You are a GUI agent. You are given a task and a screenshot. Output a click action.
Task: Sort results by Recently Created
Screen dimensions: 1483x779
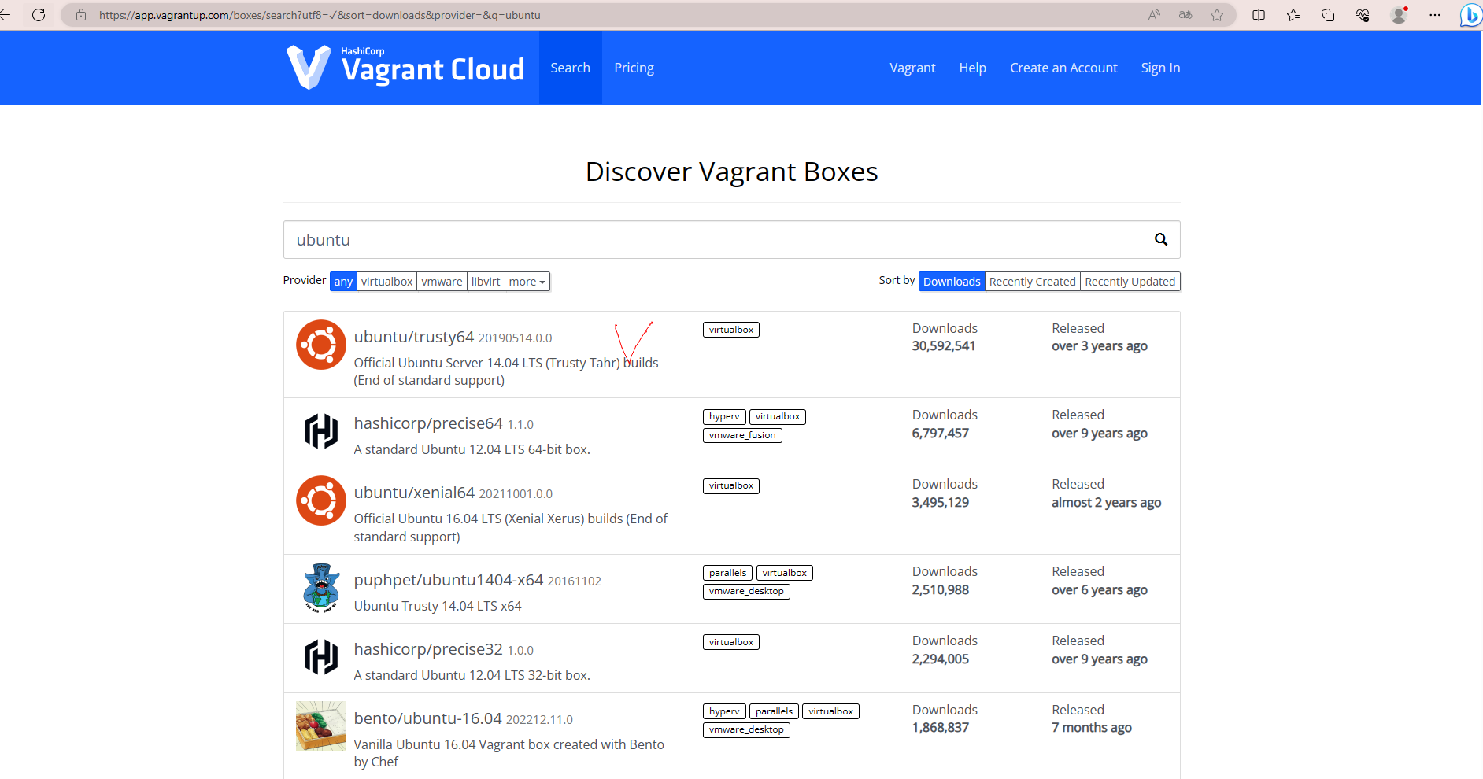click(x=1032, y=282)
